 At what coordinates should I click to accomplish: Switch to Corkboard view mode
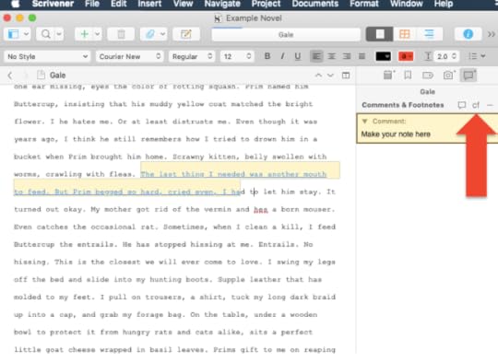(405, 34)
